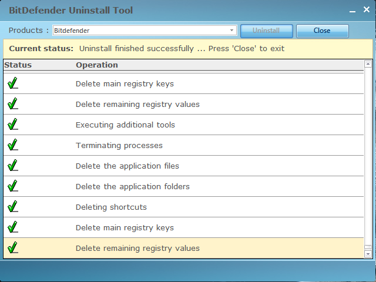Click the greyed-out Uninstall button
This screenshot has height=282, width=376.
pyautogui.click(x=266, y=31)
